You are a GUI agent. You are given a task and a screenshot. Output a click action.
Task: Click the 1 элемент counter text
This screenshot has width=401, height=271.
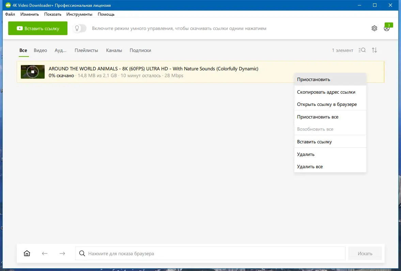point(342,50)
